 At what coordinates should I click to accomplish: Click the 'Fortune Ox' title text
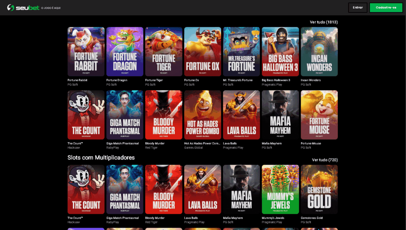(191, 80)
